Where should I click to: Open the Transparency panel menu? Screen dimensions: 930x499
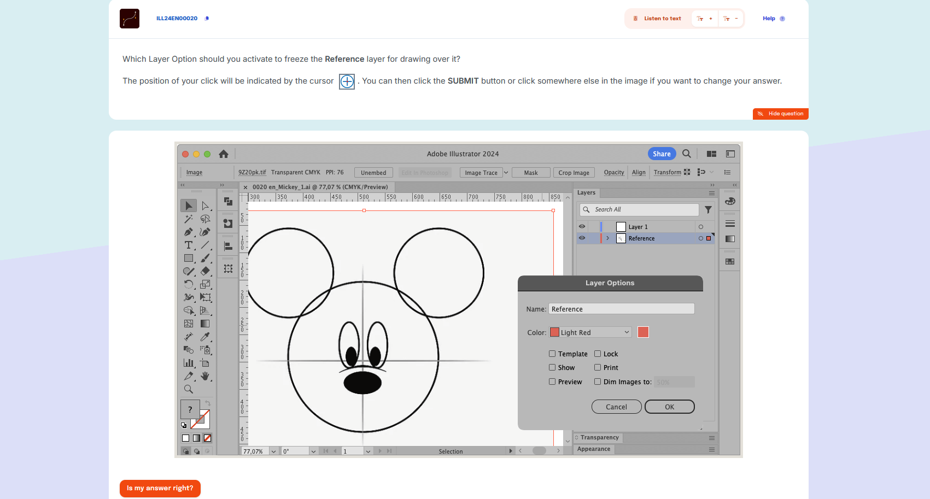tap(712, 438)
